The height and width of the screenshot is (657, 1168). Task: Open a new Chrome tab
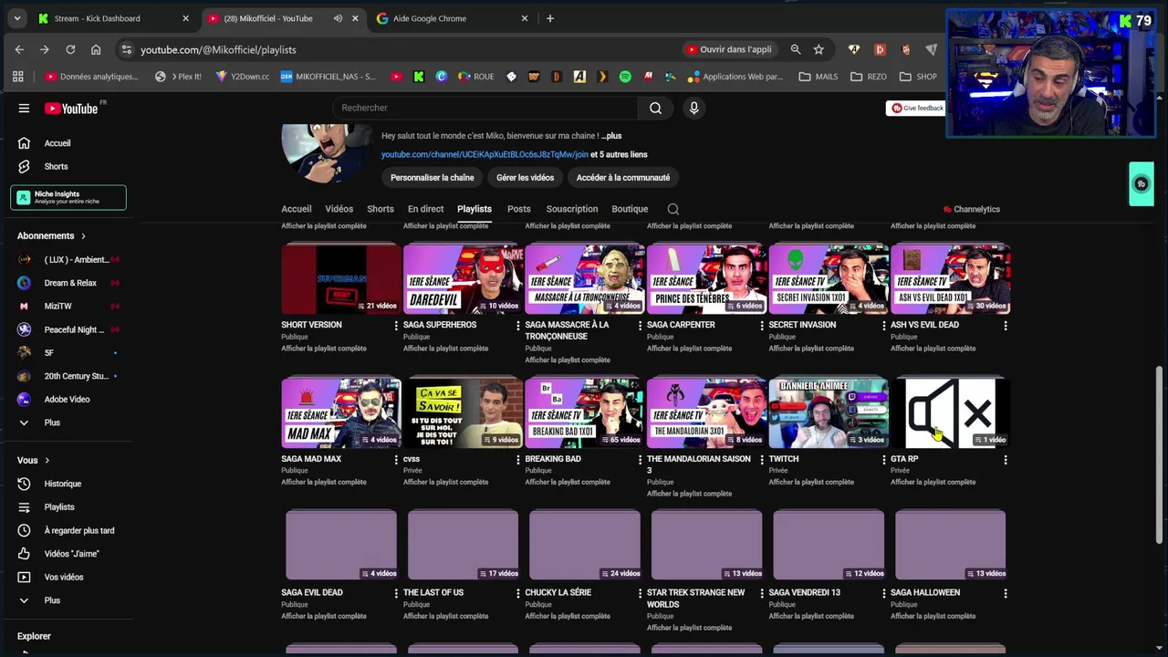coord(549,18)
